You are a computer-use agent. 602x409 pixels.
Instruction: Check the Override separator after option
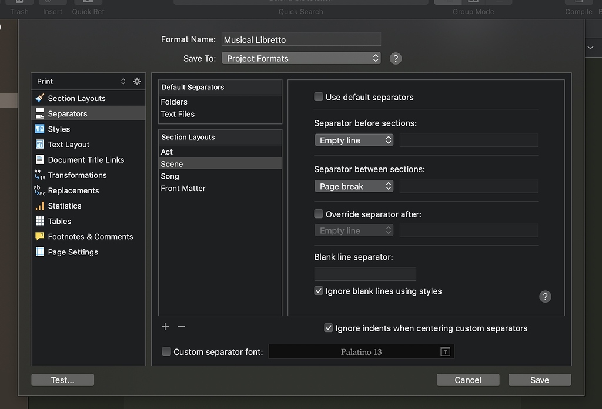(x=318, y=214)
